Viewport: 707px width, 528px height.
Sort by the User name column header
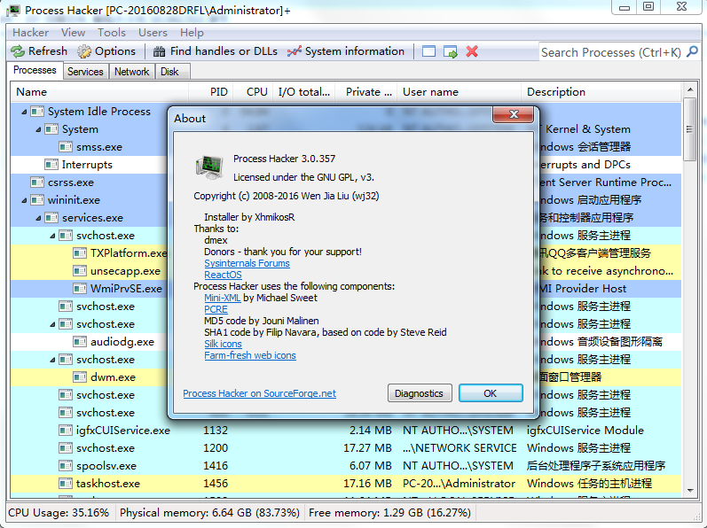(459, 92)
